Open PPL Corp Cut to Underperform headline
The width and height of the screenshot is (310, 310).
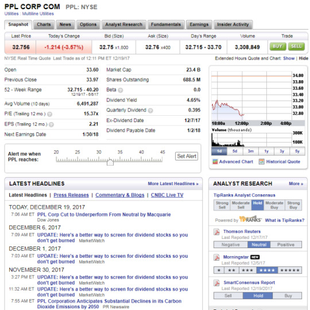(x=104, y=215)
